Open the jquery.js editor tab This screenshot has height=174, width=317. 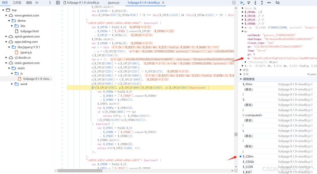(x=113, y=3)
